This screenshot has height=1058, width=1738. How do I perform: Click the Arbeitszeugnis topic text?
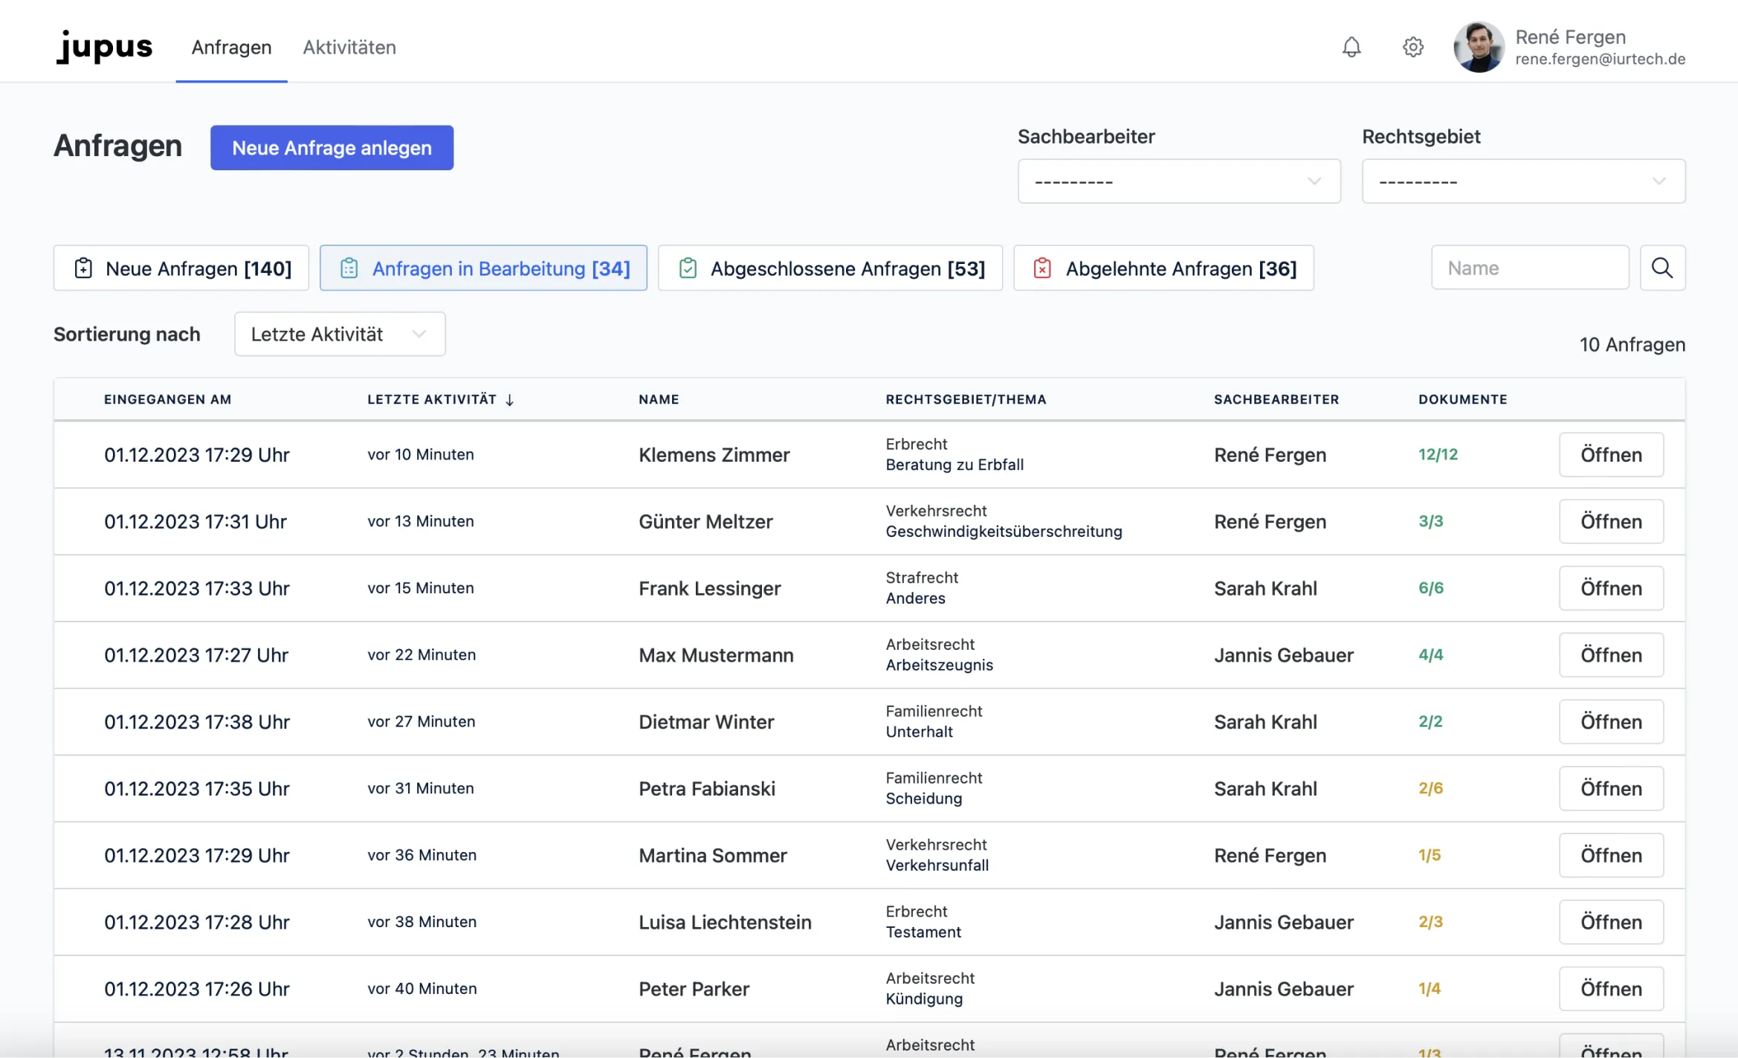(x=939, y=665)
